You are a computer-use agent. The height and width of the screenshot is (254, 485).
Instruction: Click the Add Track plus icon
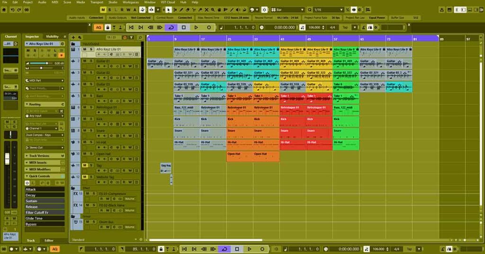[x=73, y=37]
